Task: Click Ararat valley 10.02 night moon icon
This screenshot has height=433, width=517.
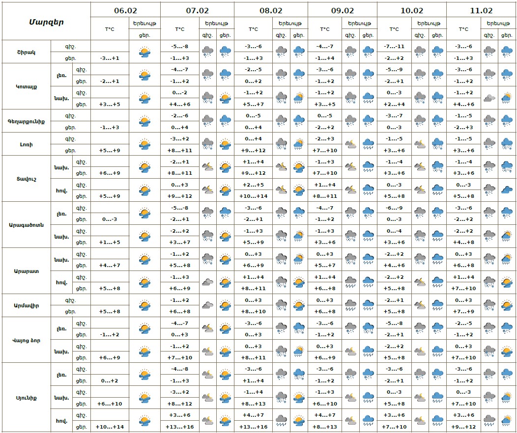Action: (420, 282)
